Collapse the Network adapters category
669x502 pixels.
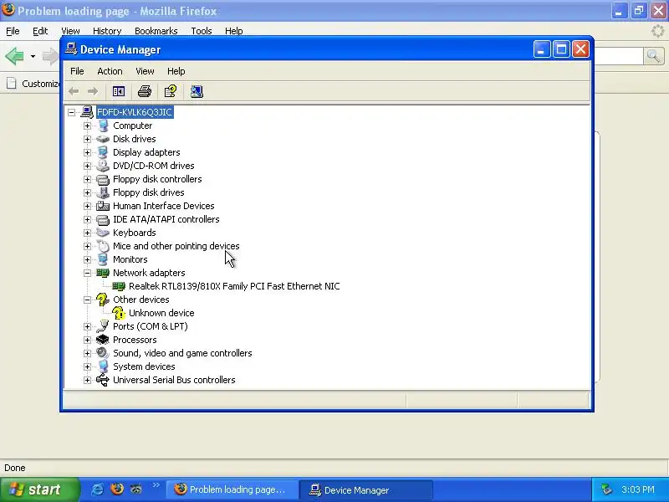(x=88, y=273)
